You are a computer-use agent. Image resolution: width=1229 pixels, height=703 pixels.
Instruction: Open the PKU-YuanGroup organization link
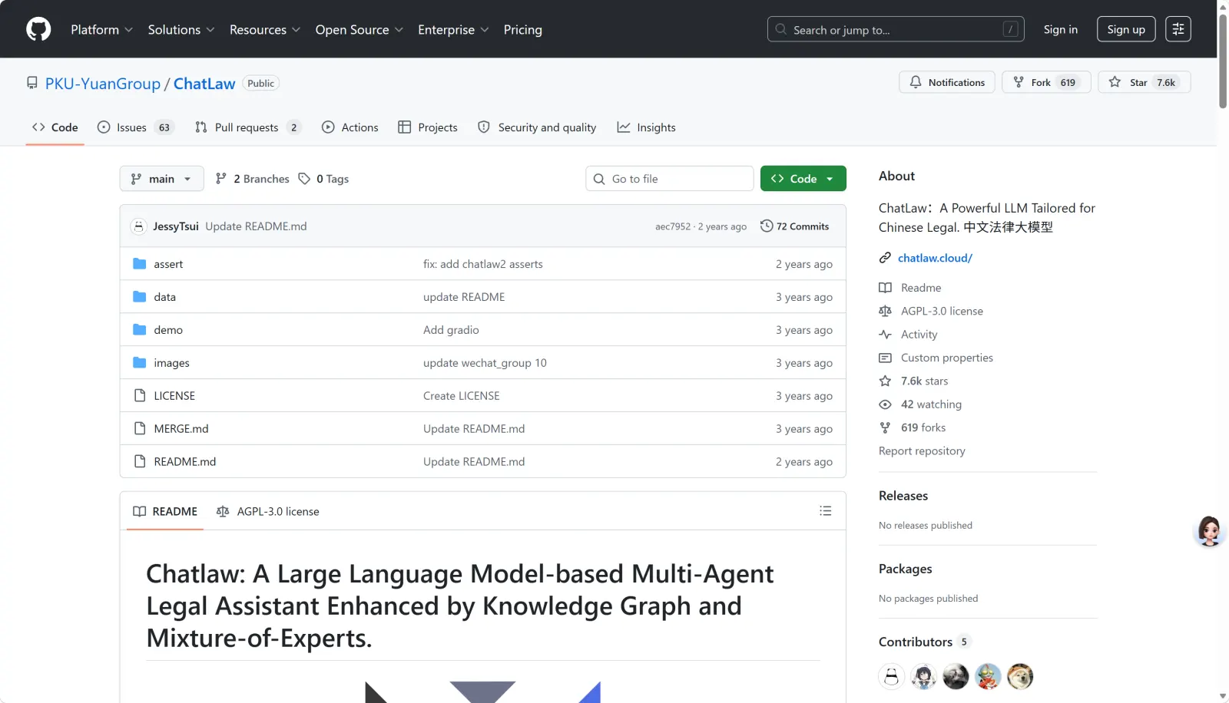pos(103,84)
